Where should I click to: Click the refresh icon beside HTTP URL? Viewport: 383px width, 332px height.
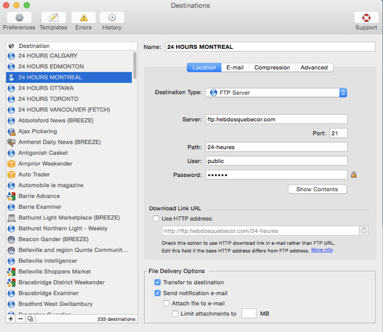364,231
